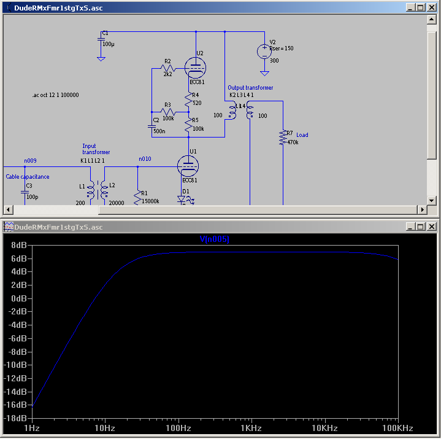Select resistor R2 2k2
Screen dimensions: 441x439
[x=168, y=68]
